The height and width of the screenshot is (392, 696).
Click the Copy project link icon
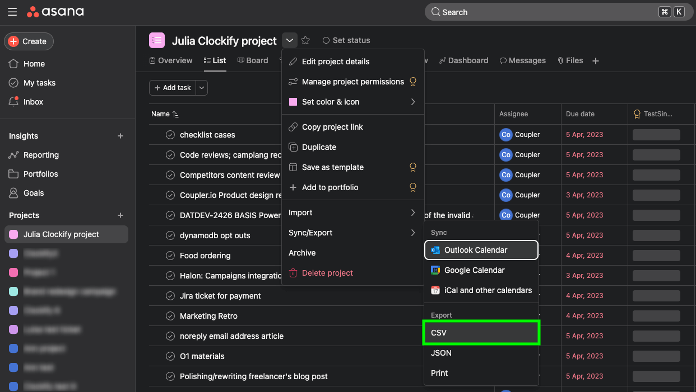[293, 127]
